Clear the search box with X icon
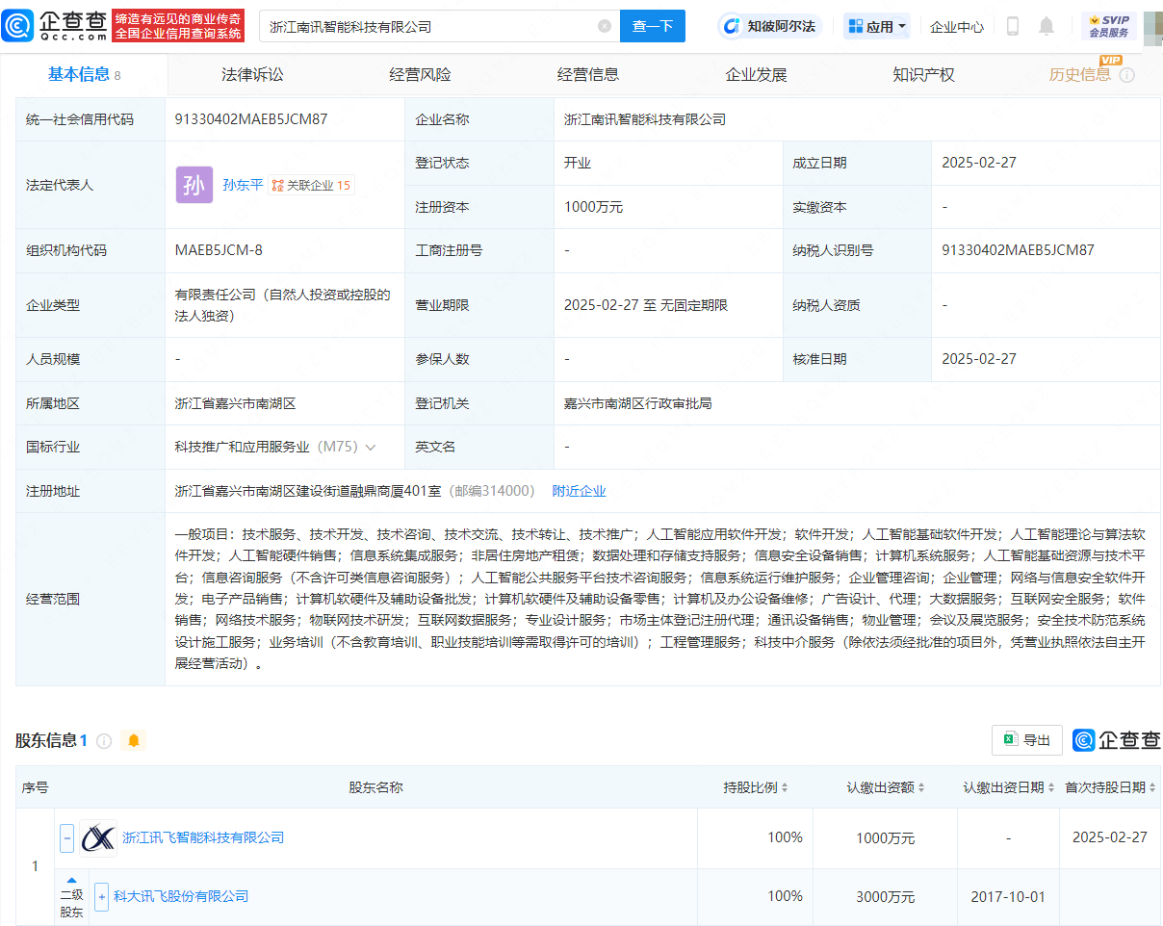Image resolution: width=1163 pixels, height=926 pixels. tap(605, 26)
